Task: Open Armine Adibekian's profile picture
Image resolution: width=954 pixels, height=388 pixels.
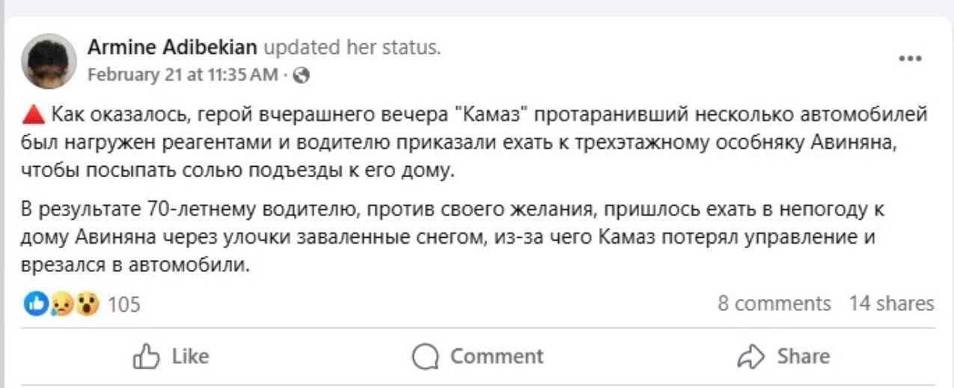Action: coord(49,61)
